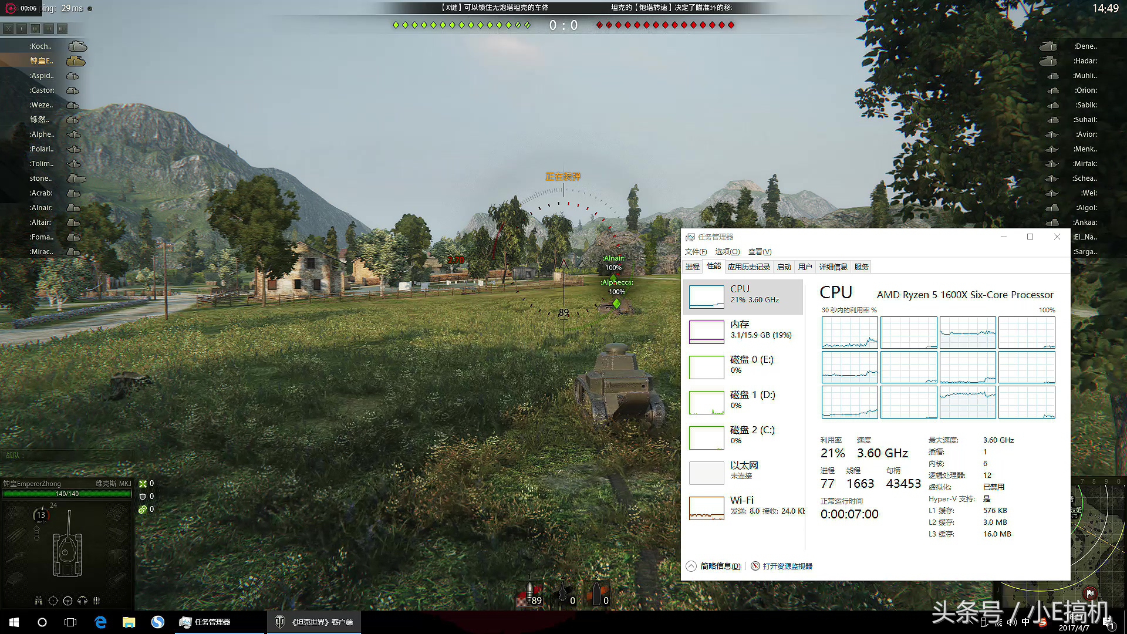Launch Microsoft Edge from the taskbar

[100, 622]
